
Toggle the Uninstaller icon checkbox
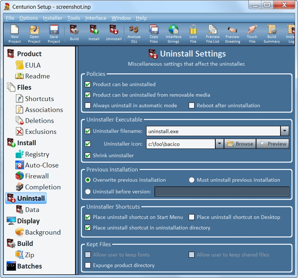pos(88,144)
